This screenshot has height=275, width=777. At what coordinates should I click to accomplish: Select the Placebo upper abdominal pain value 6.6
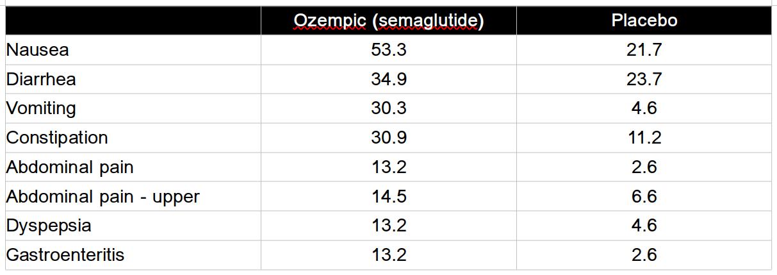coord(644,196)
